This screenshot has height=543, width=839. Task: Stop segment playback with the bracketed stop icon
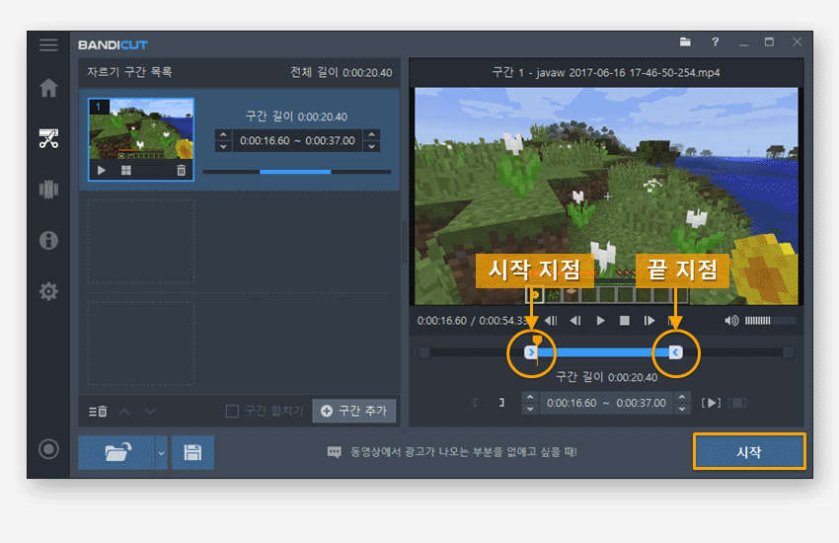(737, 403)
